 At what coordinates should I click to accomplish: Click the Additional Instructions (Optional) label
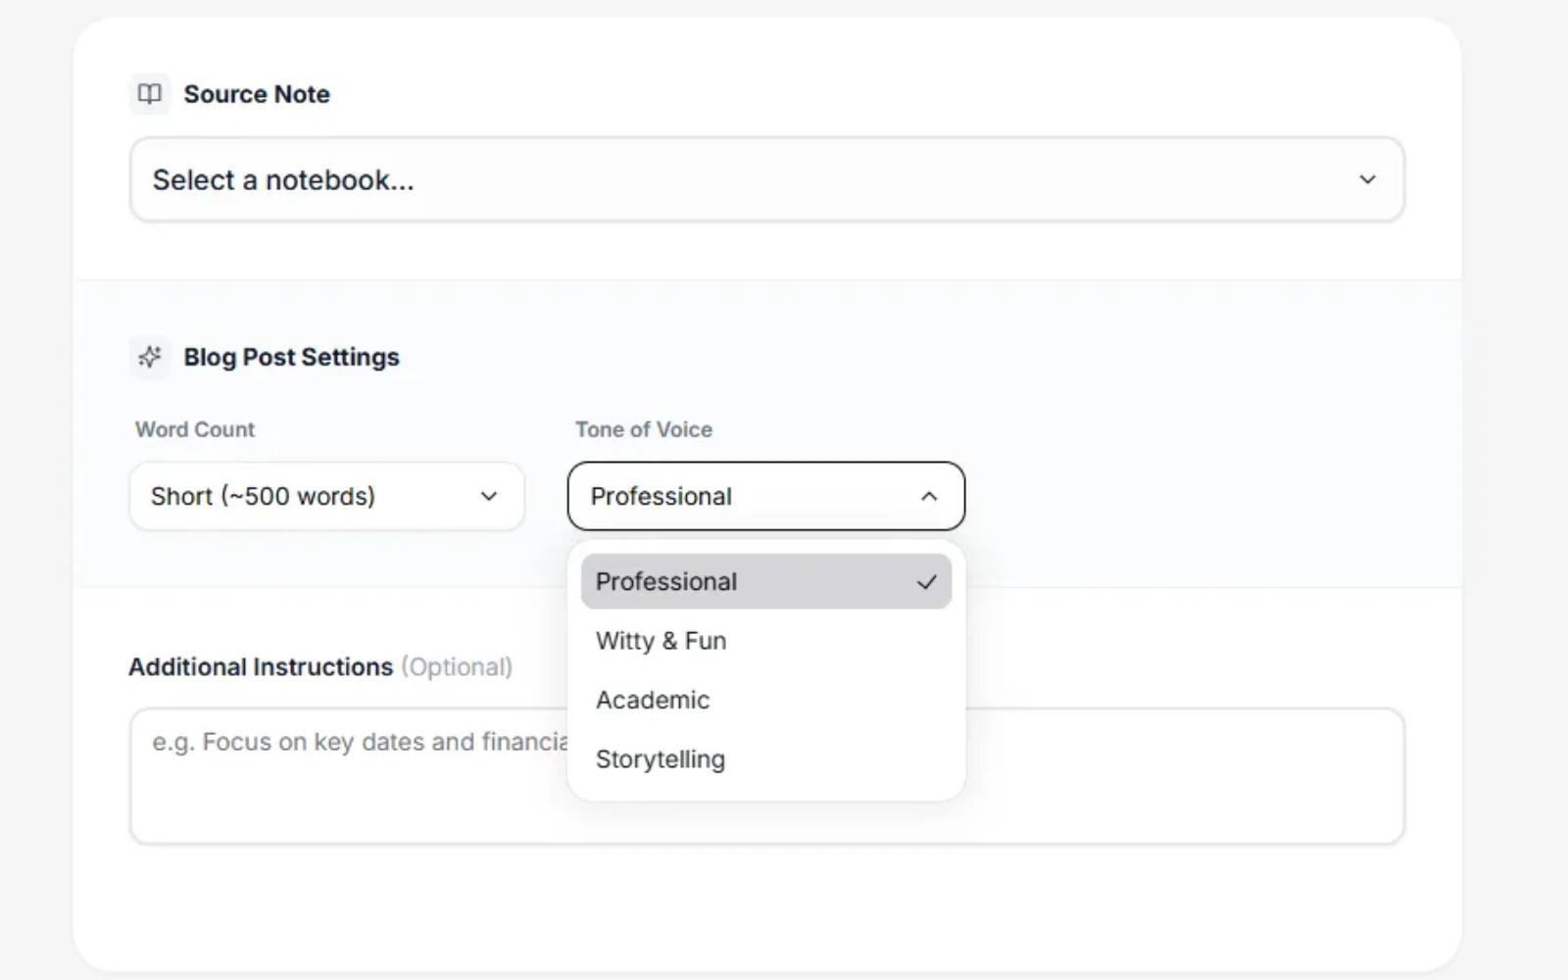320,666
